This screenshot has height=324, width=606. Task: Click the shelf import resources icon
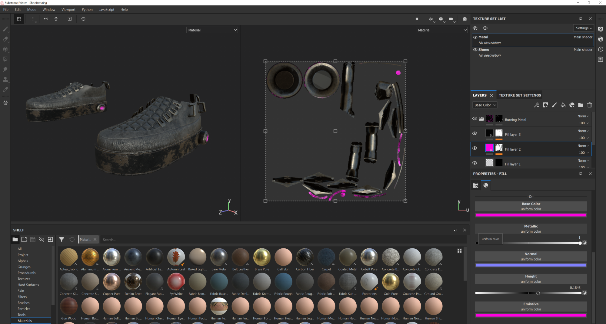pos(51,240)
